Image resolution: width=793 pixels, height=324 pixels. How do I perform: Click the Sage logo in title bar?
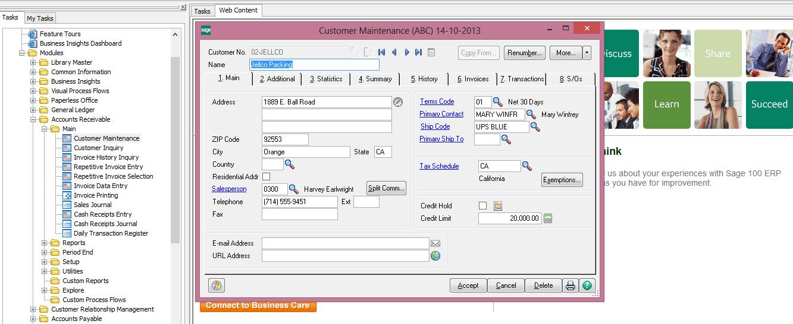coord(206,30)
